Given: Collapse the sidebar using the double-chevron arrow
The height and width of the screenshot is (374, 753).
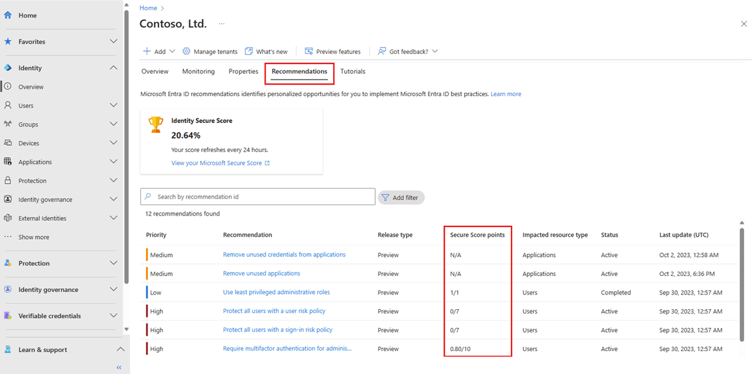Looking at the screenshot, I should tap(118, 367).
